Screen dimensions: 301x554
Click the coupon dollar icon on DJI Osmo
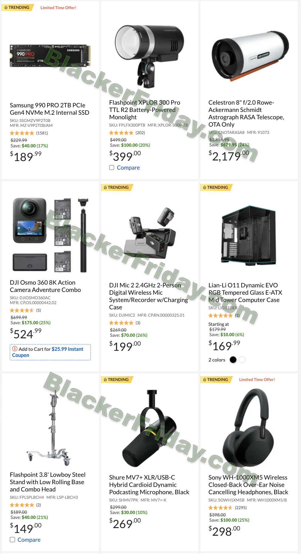[x=15, y=349]
